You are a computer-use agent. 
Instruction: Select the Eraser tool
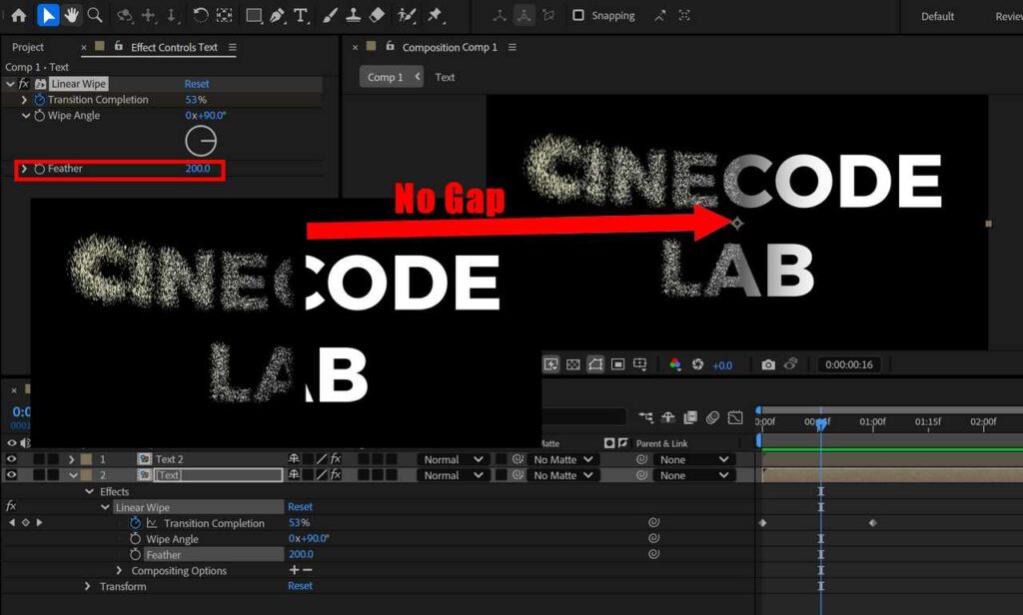(377, 15)
